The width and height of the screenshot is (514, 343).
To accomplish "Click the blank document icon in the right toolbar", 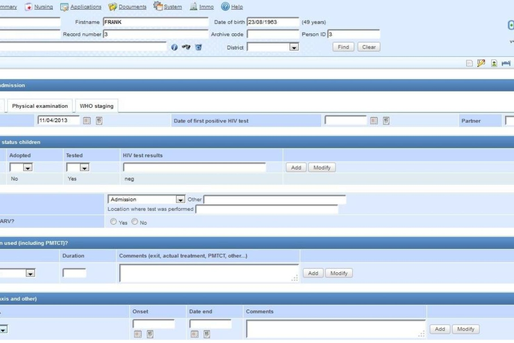I will point(469,63).
